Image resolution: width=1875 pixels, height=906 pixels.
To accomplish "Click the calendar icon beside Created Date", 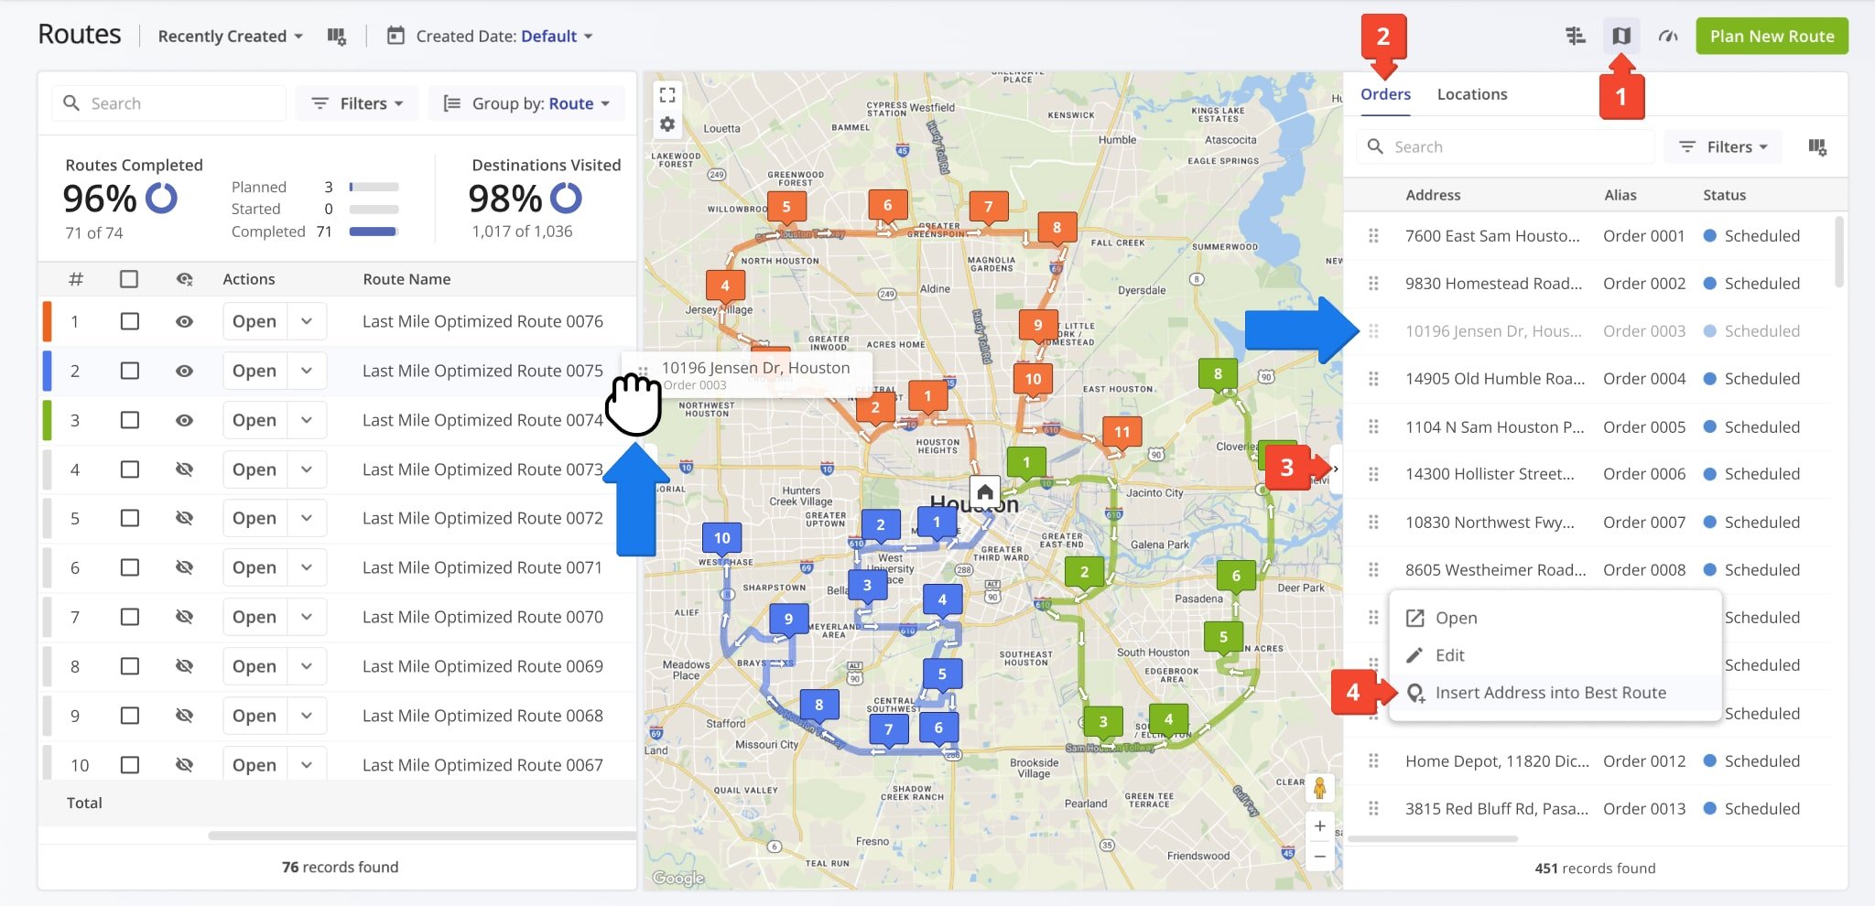I will tap(396, 36).
